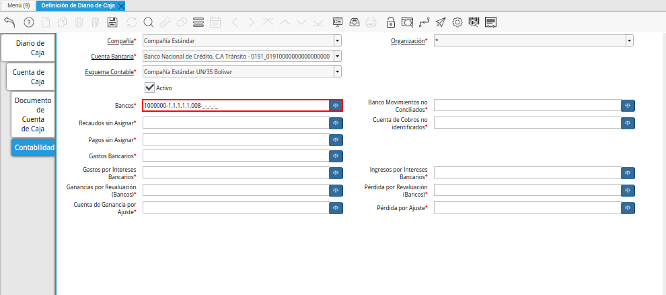
Task: Open account picker for Ingresos por Intereses Bancarios
Action: 628,173
